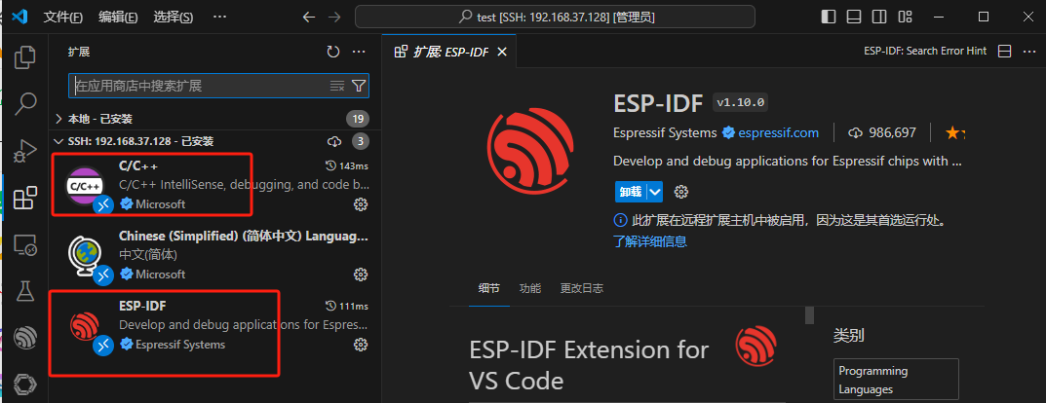This screenshot has height=403, width=1046.
Task: Select the 扩展 ESP-IDF editor tab
Action: (x=448, y=52)
